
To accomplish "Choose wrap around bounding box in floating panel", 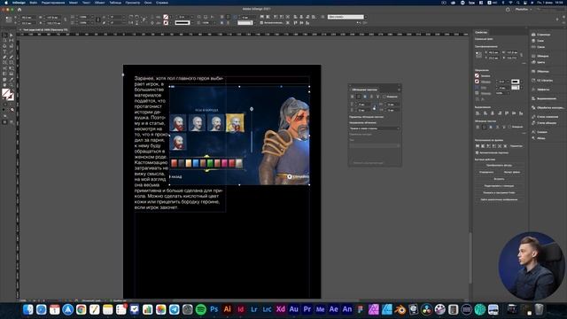I will click(358, 97).
